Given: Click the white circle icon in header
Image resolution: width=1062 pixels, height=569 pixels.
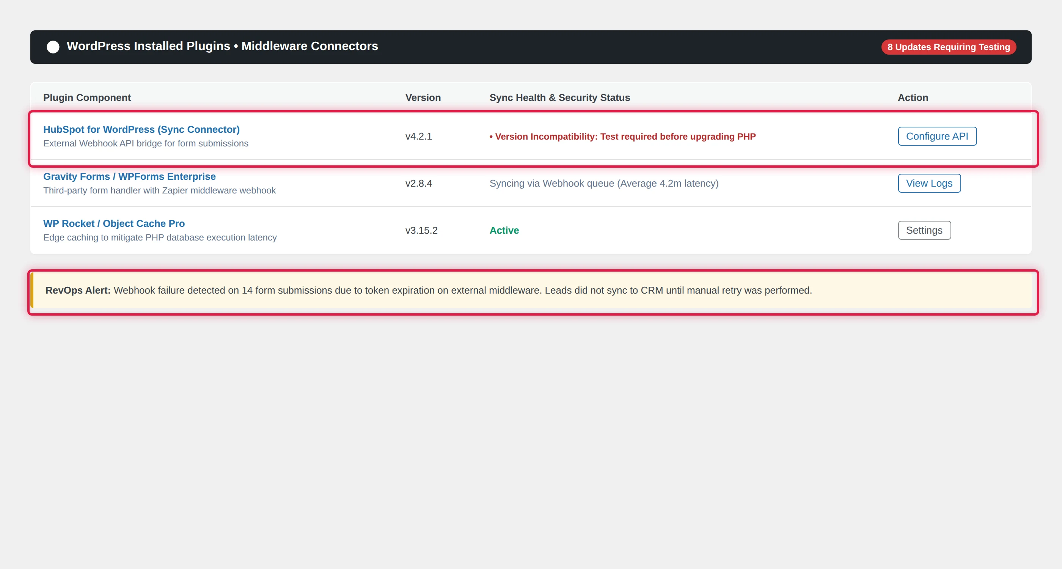Looking at the screenshot, I should (53, 47).
